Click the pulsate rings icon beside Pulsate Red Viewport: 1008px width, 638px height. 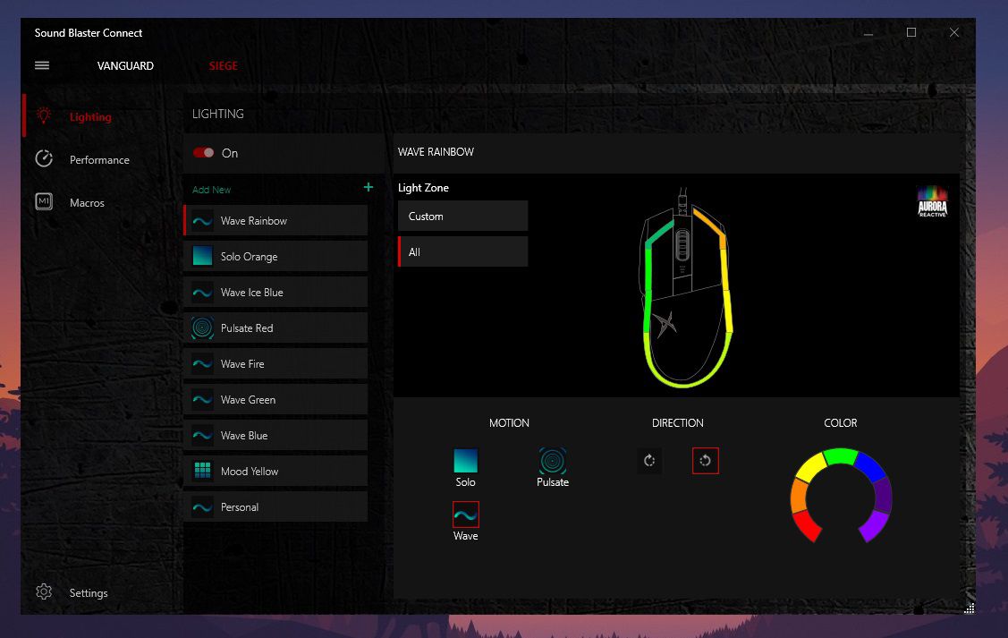point(202,328)
